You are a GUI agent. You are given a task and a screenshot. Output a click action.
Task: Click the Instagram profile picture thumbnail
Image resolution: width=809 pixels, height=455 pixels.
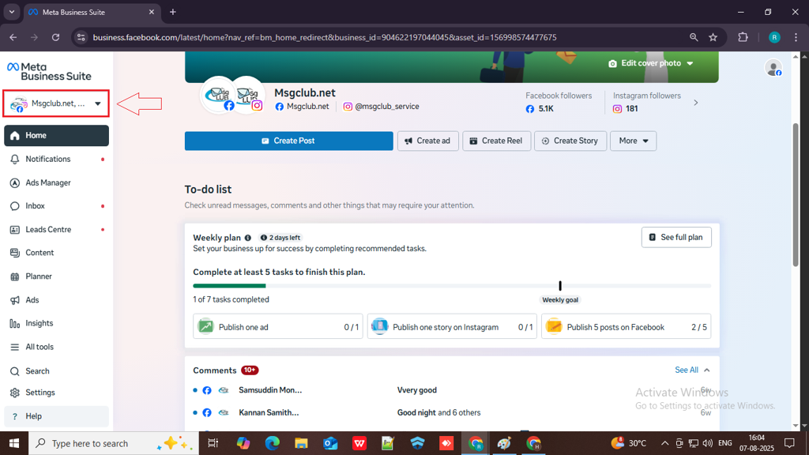[x=247, y=95]
